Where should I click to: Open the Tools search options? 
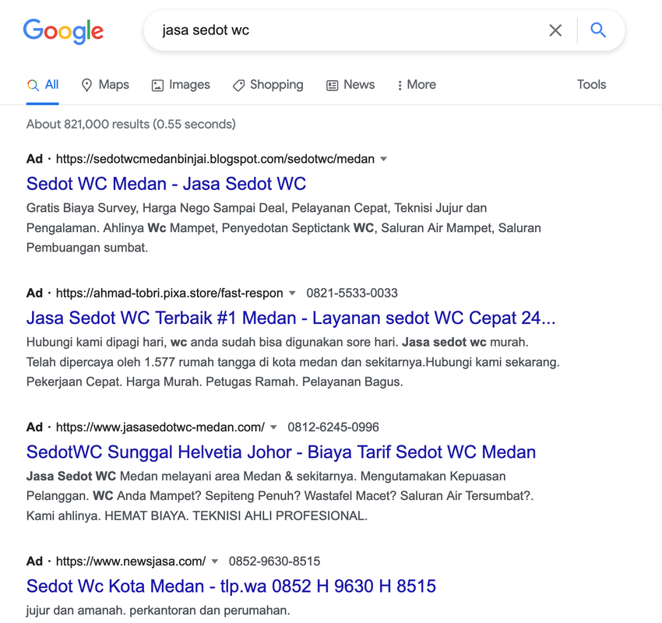point(591,85)
